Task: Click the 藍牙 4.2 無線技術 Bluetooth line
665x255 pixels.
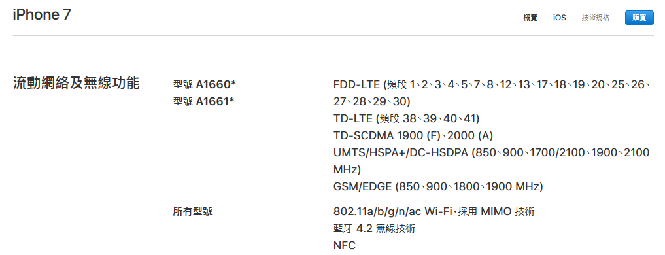Action: [x=375, y=228]
